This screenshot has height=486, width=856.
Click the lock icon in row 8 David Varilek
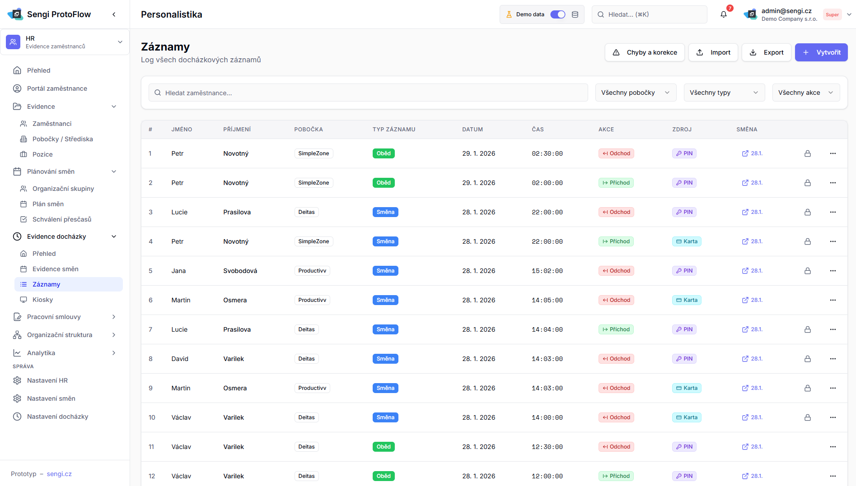[807, 359]
